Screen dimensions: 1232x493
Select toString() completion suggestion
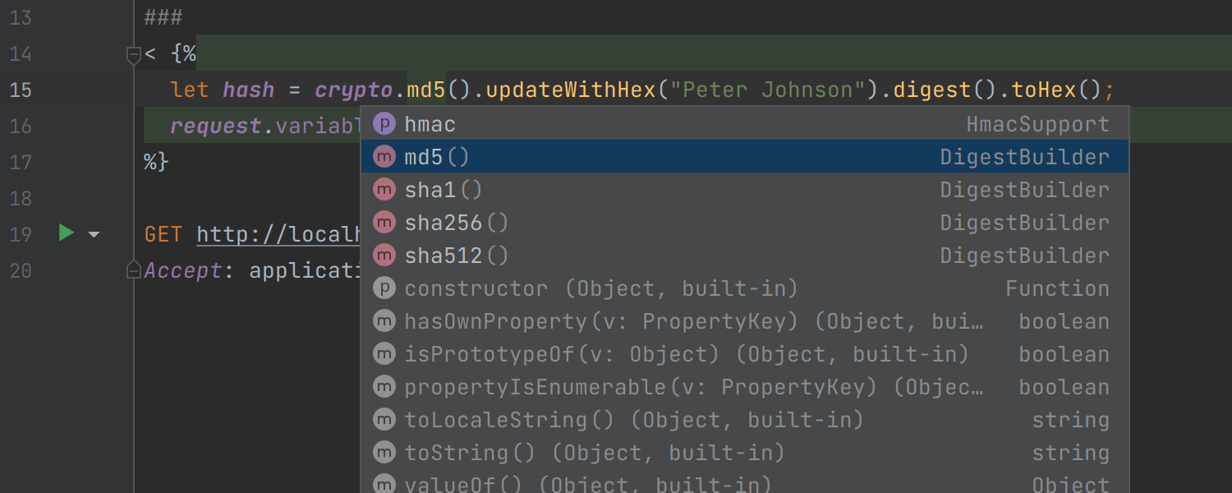469,453
